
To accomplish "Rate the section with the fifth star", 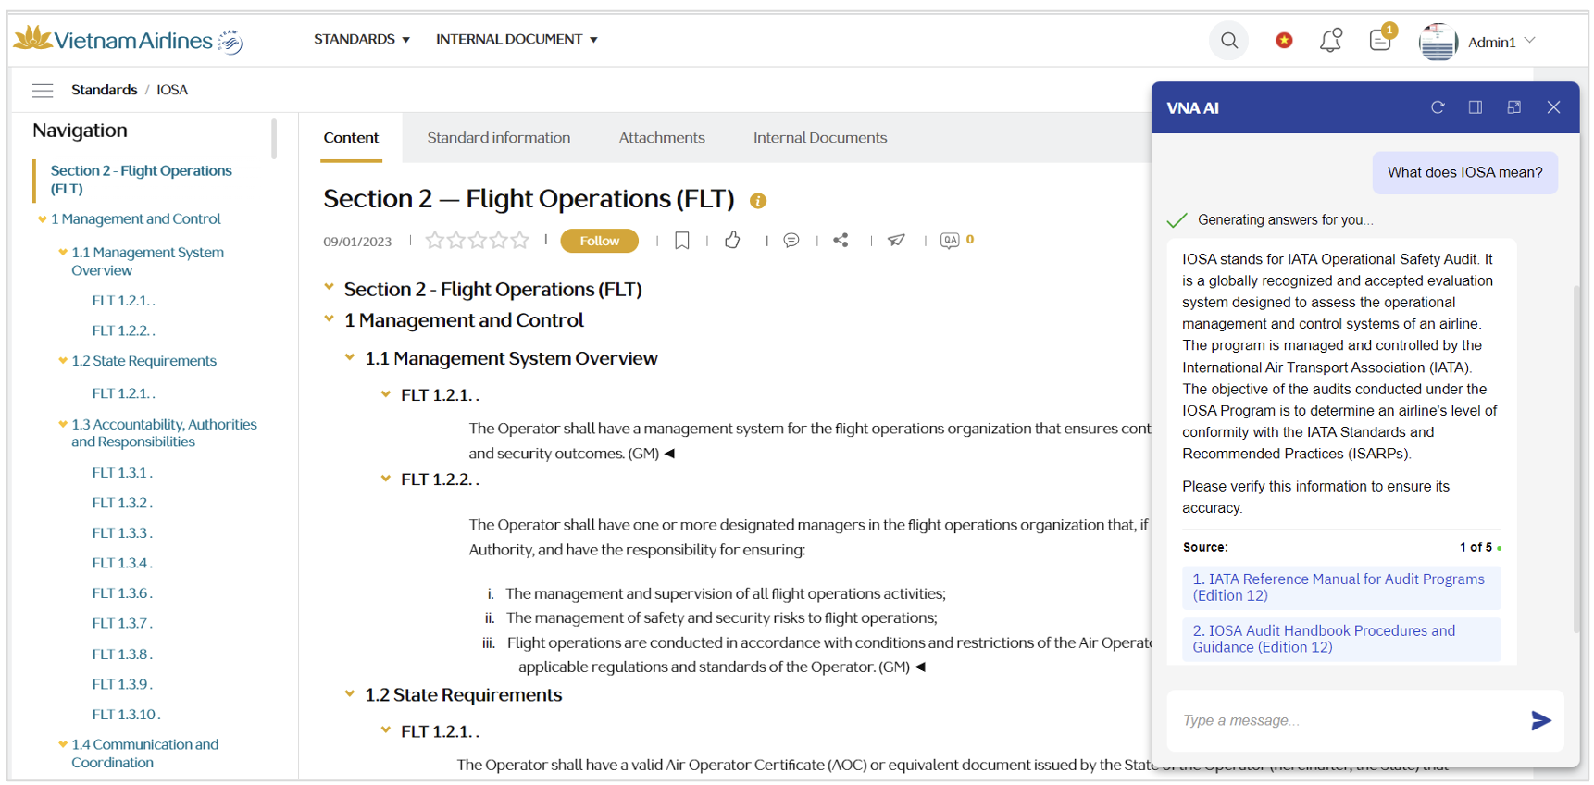I will click(x=520, y=241).
